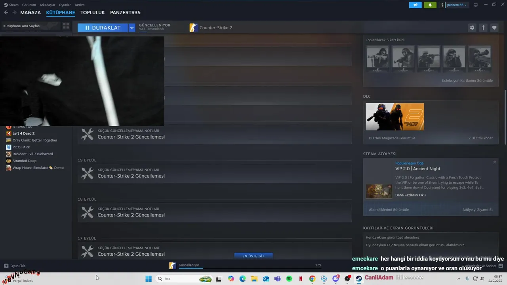
Task: Click Daha Fazlasını Oku link
Action: [410, 195]
